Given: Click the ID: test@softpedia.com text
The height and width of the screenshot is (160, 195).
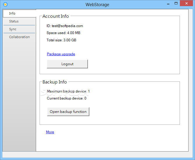Looking at the screenshot, I should click(65, 26).
